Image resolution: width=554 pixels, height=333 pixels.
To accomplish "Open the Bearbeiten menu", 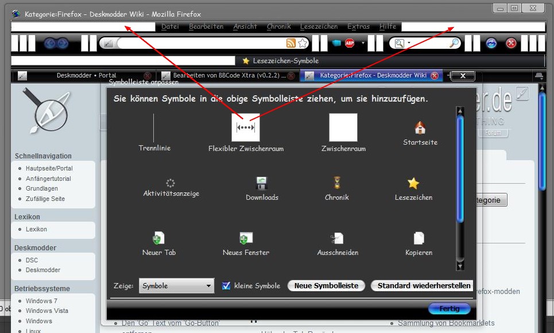I will tap(206, 26).
